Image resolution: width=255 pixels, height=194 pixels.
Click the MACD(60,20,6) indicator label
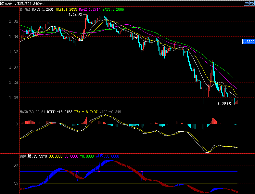[x=32, y=112]
